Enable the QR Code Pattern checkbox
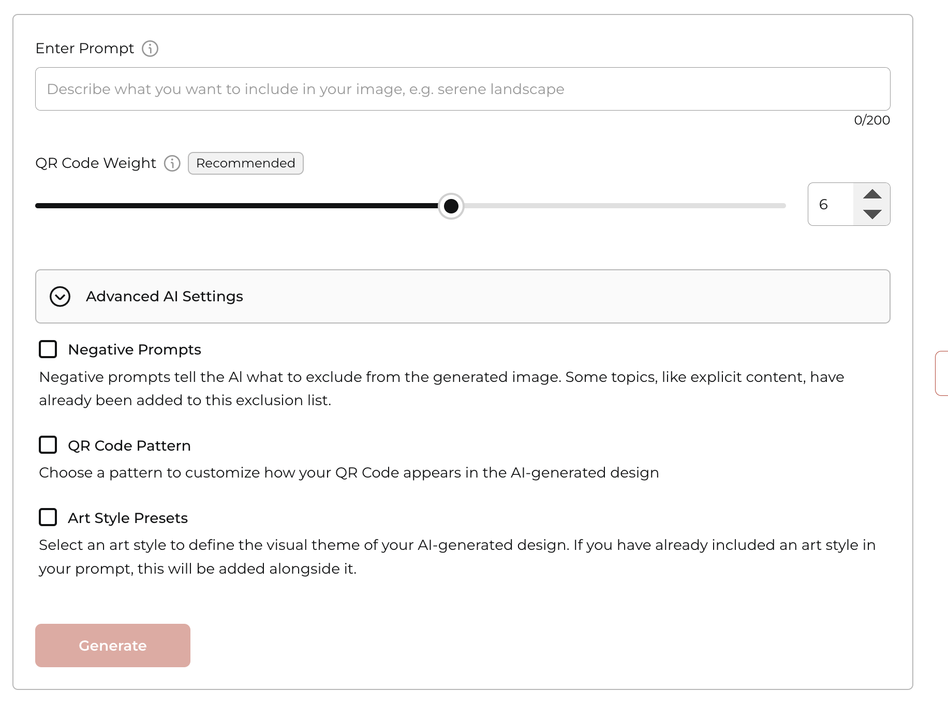 48,445
